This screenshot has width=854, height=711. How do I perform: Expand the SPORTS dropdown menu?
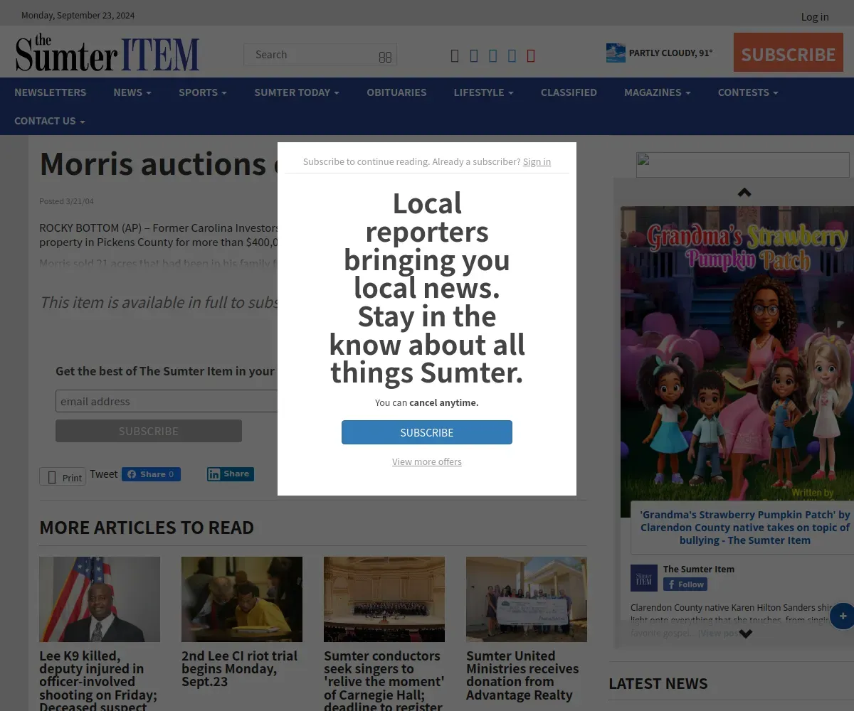point(203,92)
